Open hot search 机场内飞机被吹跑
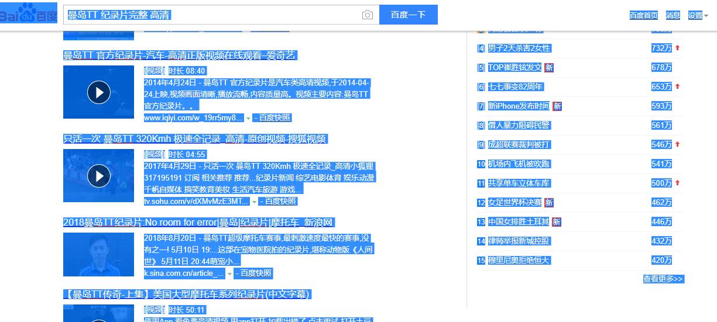717x322 pixels. pyautogui.click(x=519, y=164)
